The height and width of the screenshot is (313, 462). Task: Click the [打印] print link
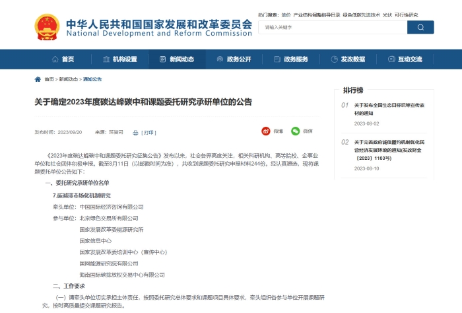(x=148, y=133)
